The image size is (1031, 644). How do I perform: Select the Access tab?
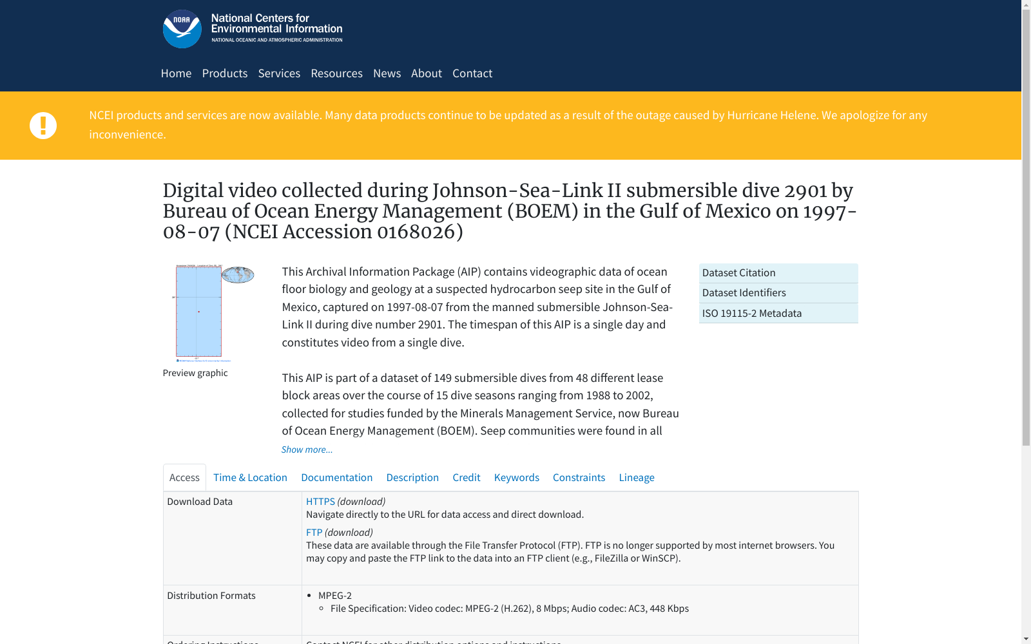[184, 477]
